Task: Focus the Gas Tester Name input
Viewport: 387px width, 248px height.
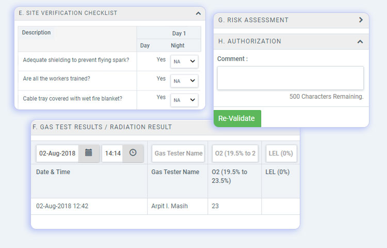Action: pyautogui.click(x=178, y=153)
